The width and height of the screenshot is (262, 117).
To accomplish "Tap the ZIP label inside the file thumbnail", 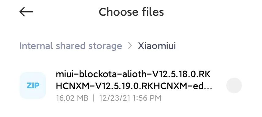I will pos(33,85).
